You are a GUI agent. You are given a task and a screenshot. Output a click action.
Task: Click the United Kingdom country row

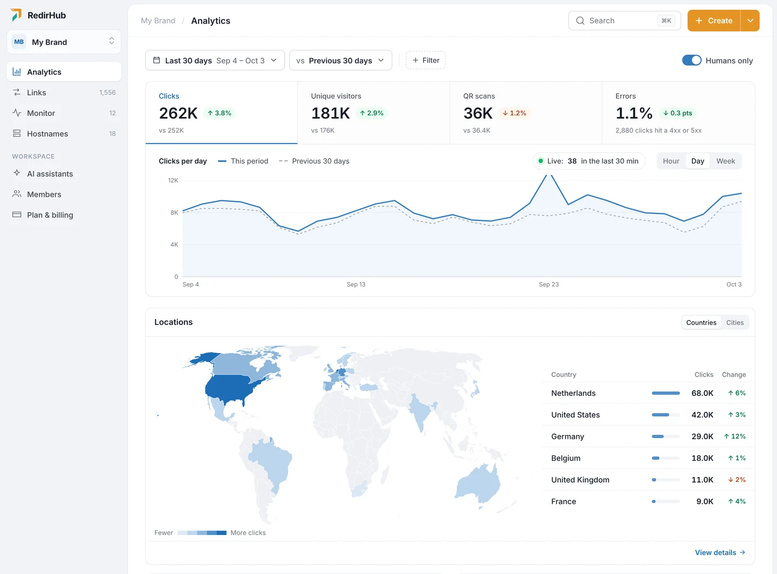coord(649,480)
